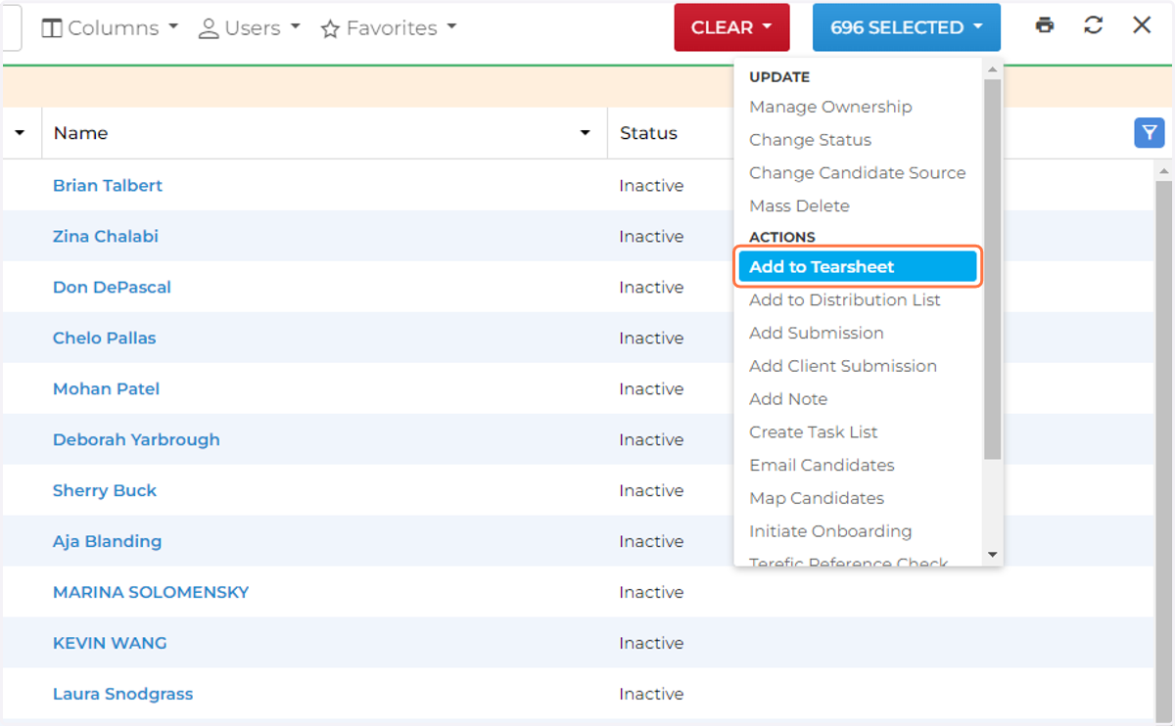Choose Initiate Onboarding
Screen dimensions: 1175x726
[x=830, y=531]
